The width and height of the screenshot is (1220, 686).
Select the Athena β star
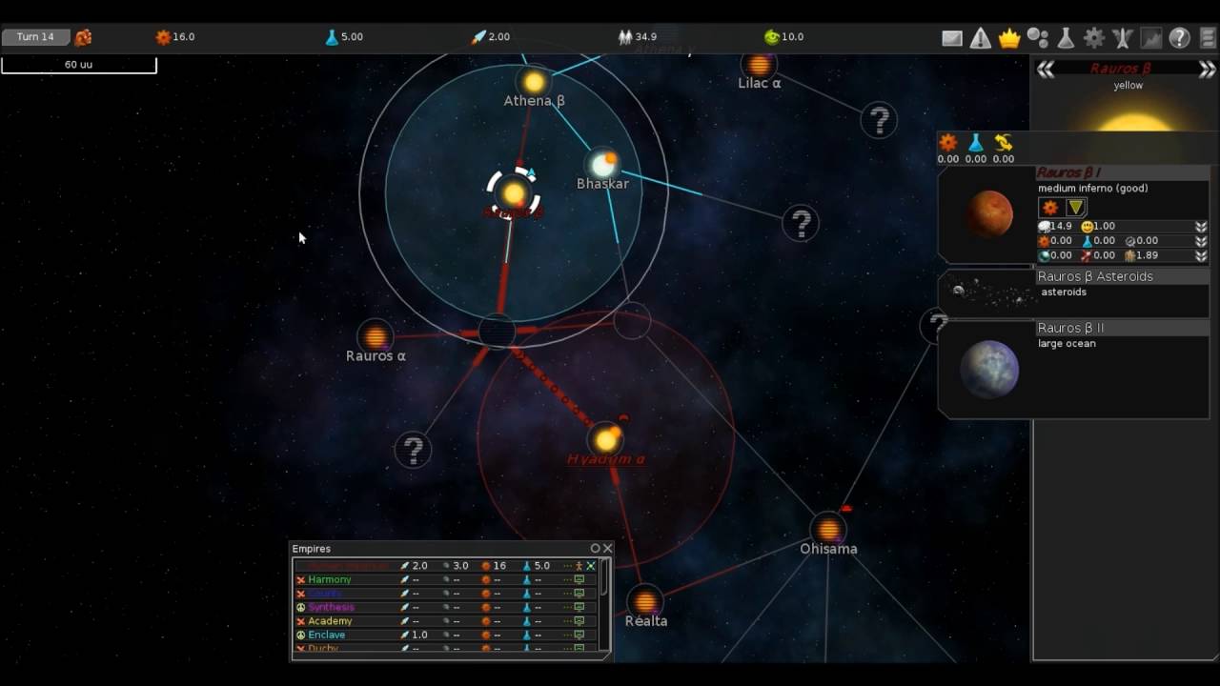535,82
